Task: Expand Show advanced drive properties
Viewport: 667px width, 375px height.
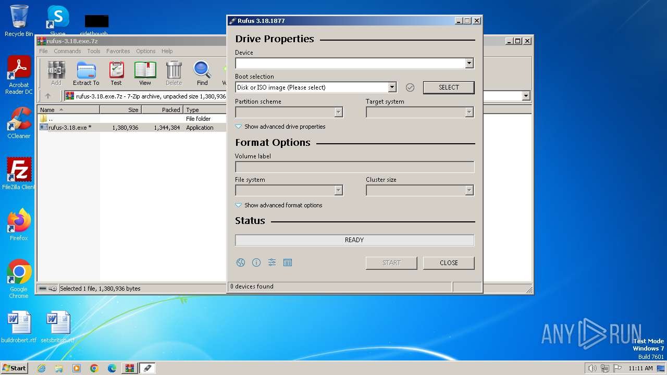Action: coord(280,127)
